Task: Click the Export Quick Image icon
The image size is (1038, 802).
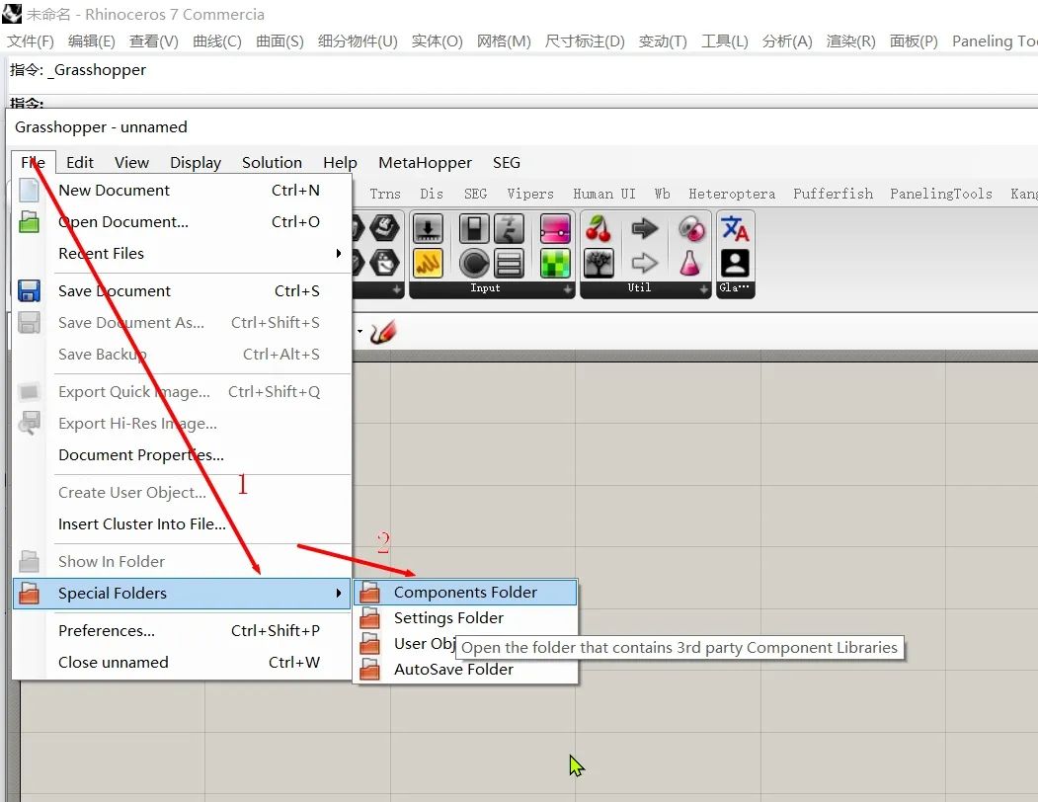Action: click(29, 391)
